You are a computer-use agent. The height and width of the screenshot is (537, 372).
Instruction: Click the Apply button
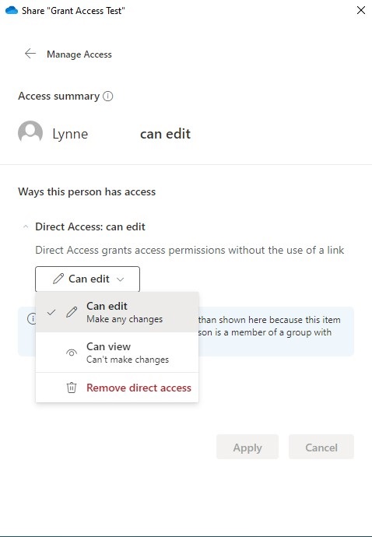click(x=247, y=447)
